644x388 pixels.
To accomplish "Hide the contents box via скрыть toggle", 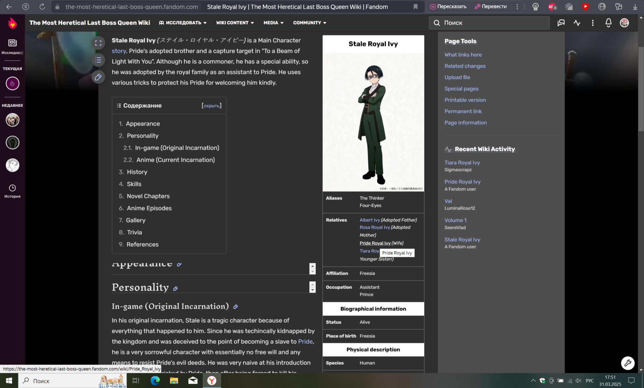I will [x=211, y=106].
